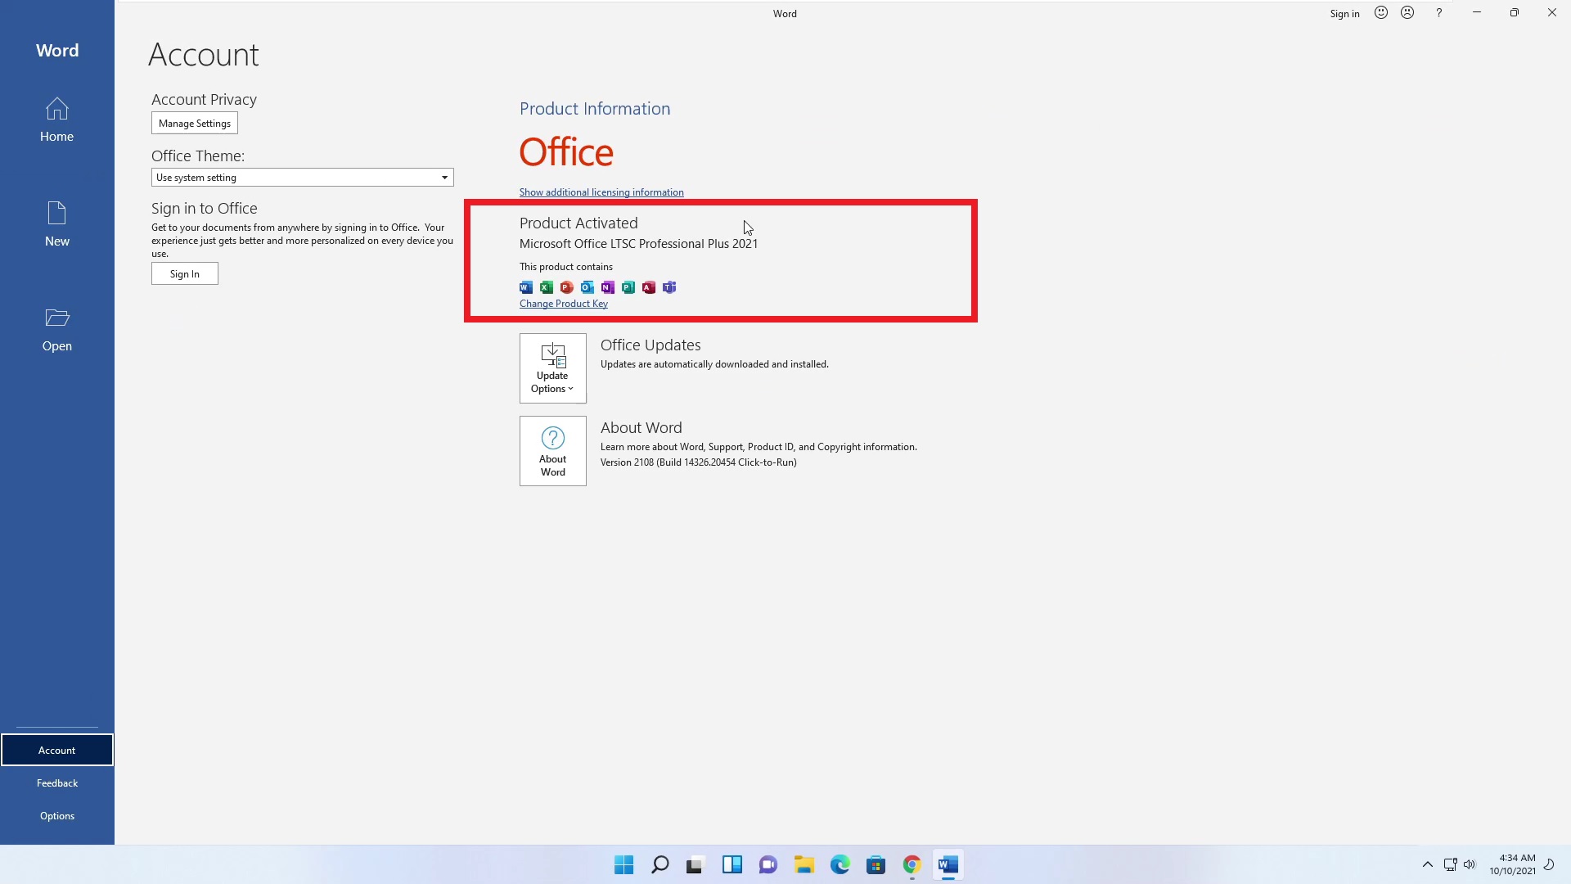1571x884 pixels.
Task: Open Microsoft Store from the taskbar
Action: point(876,865)
